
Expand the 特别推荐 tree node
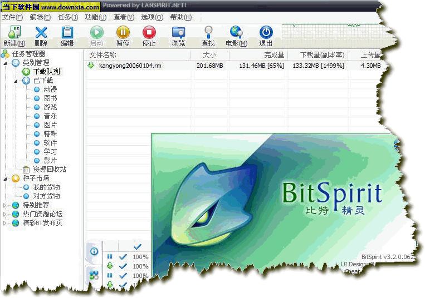click(x=4, y=206)
